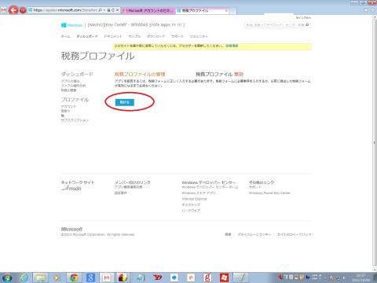Screen dimensions: 377x283
Task: Click the 詳細情報 link in the yellow banner
Action: (232, 46)
